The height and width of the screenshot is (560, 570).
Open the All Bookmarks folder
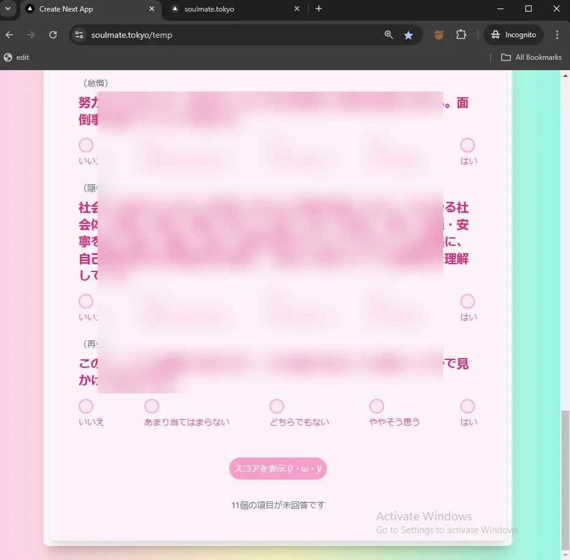coord(531,57)
